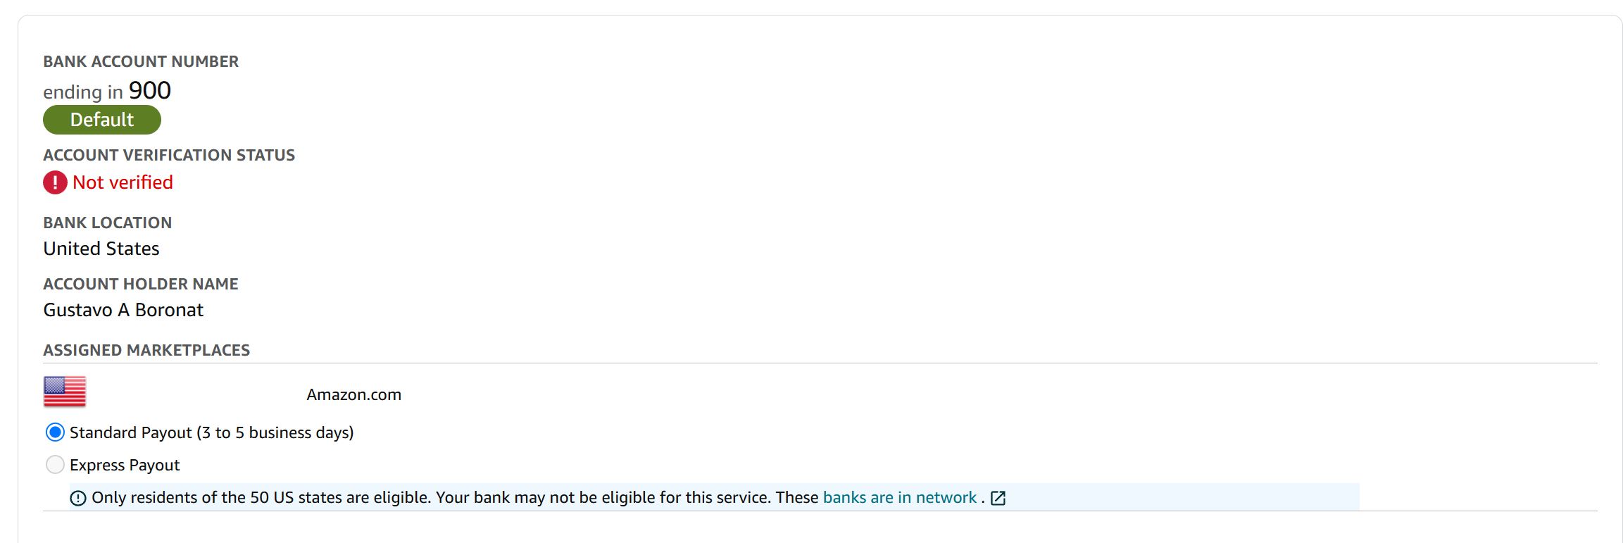Click the United States flag icon
The height and width of the screenshot is (543, 1623).
pos(65,392)
